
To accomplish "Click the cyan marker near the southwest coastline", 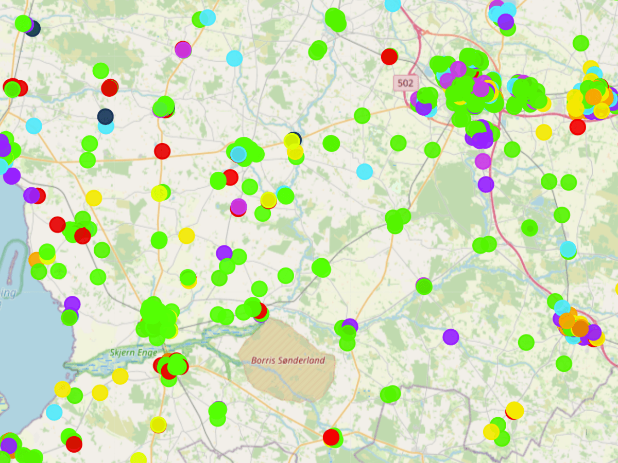I will pos(54,412).
